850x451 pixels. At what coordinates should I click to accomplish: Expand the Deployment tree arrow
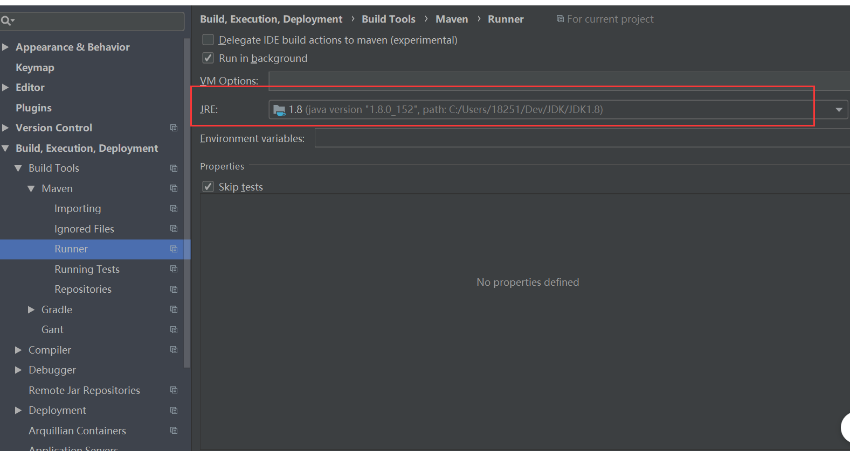coord(18,410)
